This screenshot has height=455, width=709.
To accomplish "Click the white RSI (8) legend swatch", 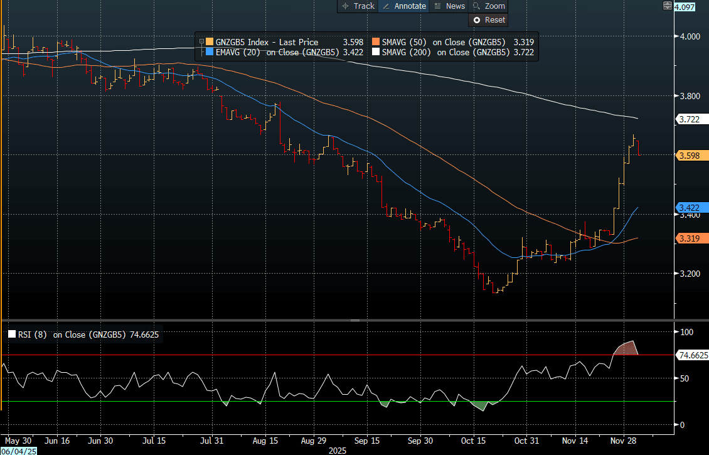I will click(x=11, y=335).
